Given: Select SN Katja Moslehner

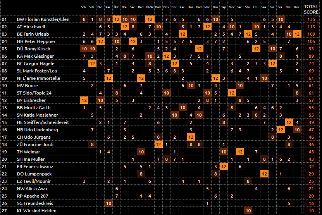Looking at the screenshot, I should point(37,115).
